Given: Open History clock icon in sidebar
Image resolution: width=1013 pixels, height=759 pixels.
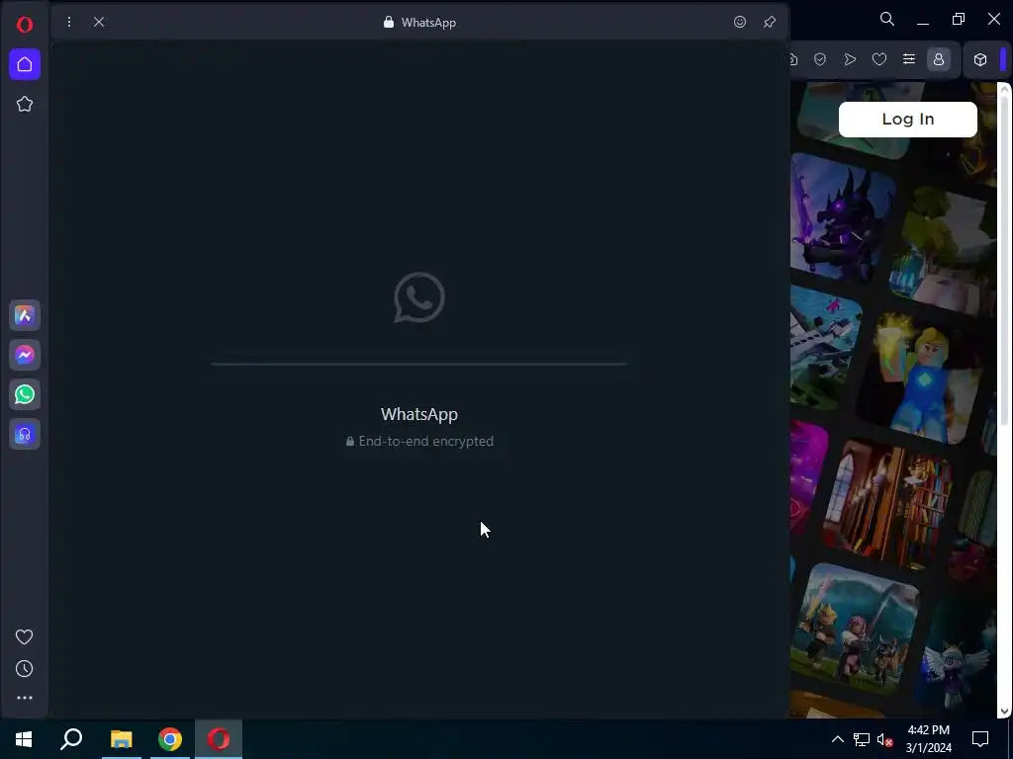Looking at the screenshot, I should [x=25, y=669].
